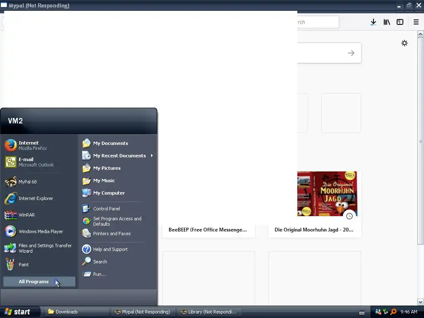Open Mypal hamburger menu
The height and width of the screenshot is (318, 424).
(x=416, y=22)
